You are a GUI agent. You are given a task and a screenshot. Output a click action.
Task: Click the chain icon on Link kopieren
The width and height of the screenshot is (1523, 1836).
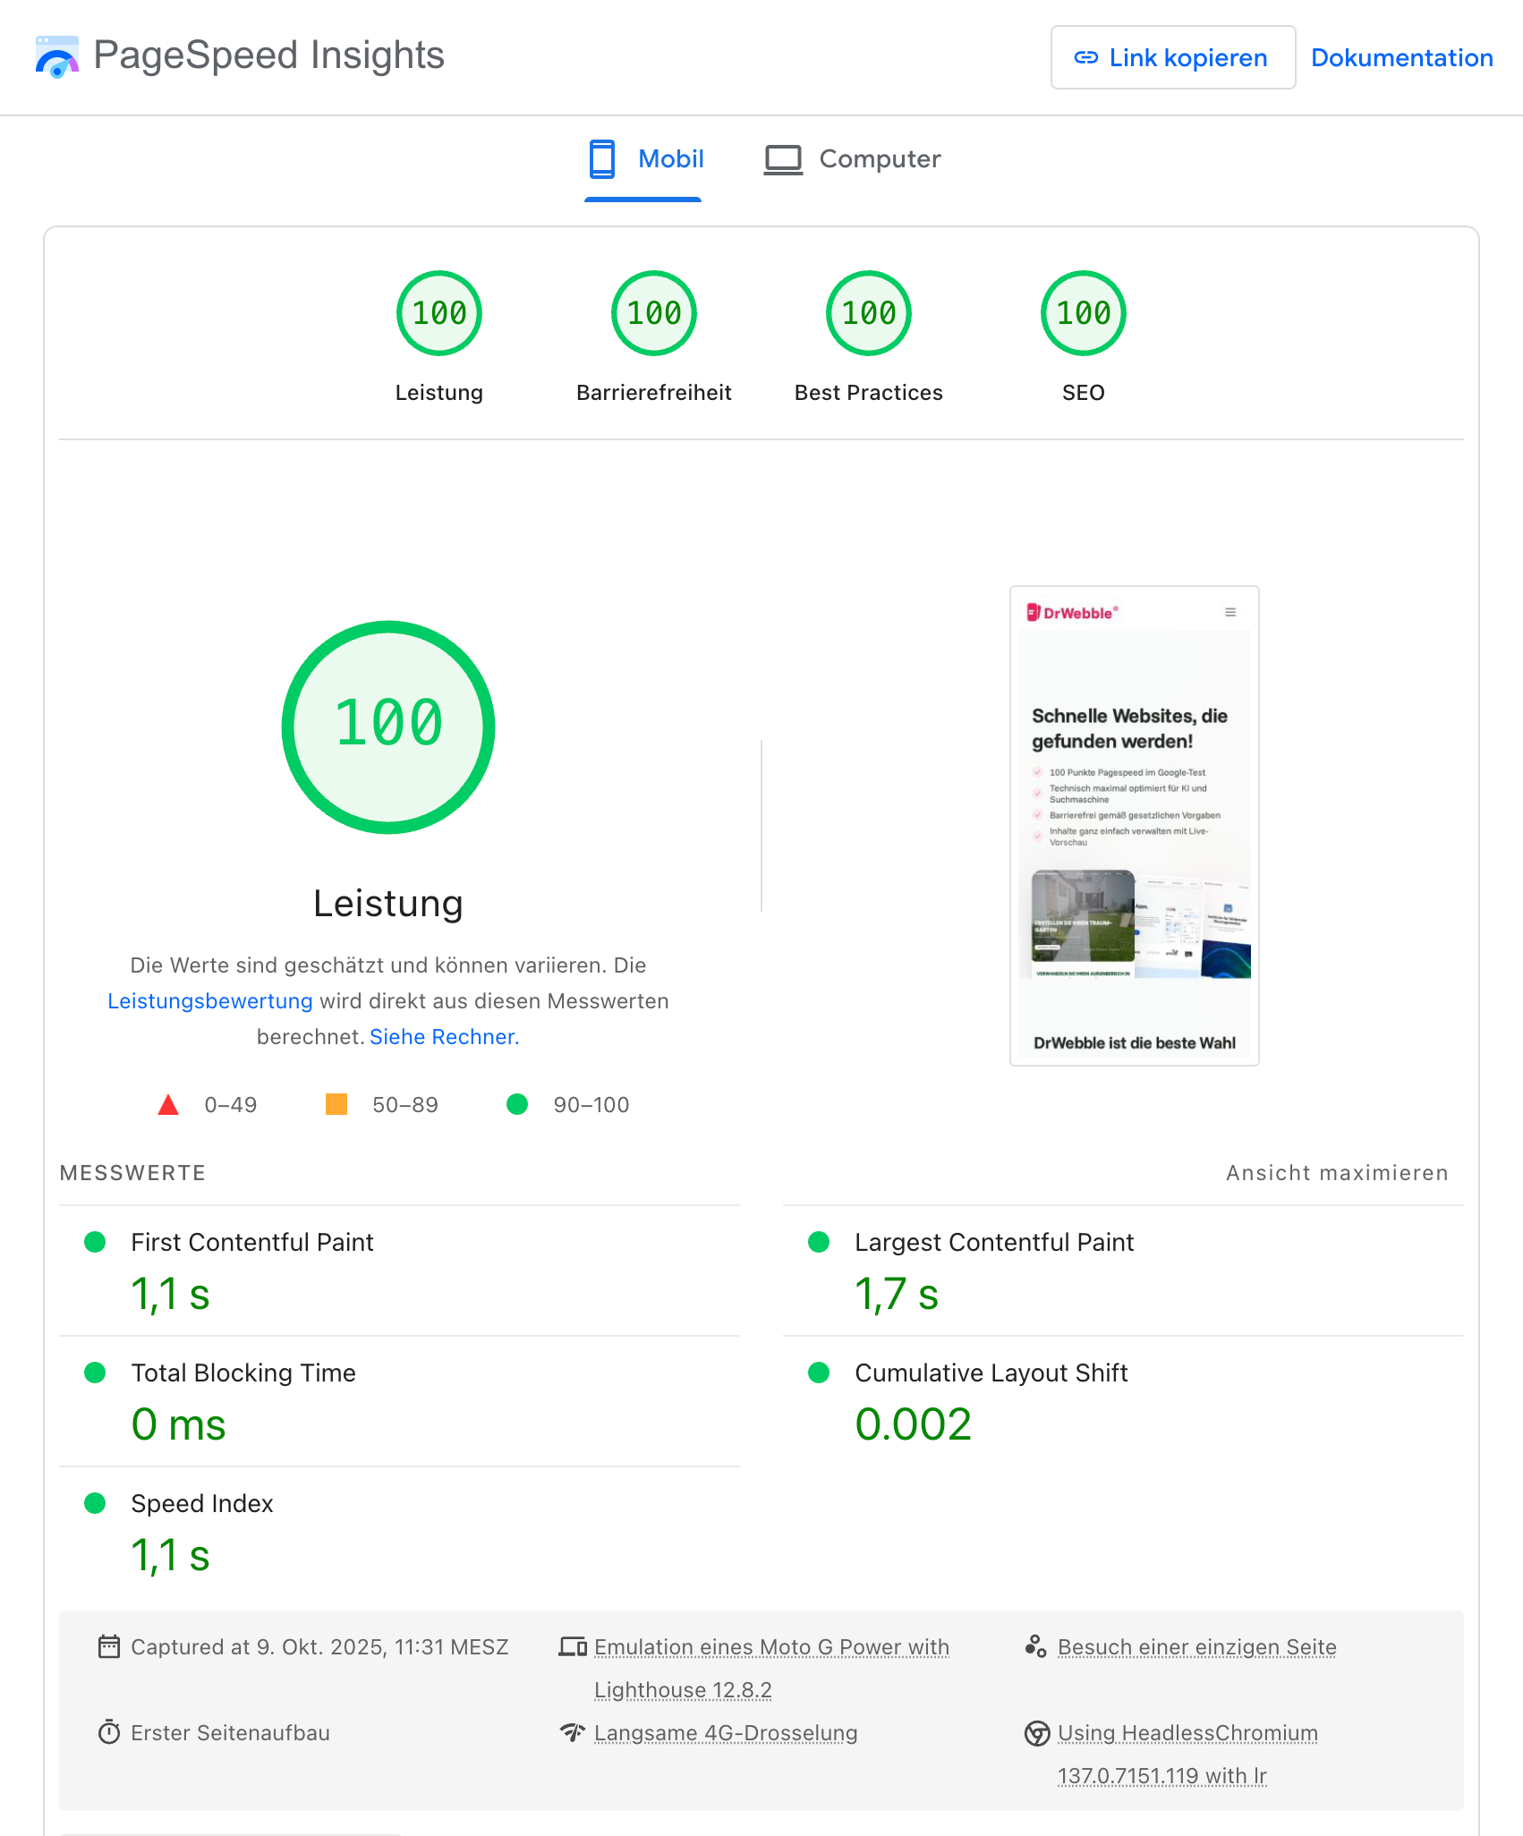coord(1085,57)
